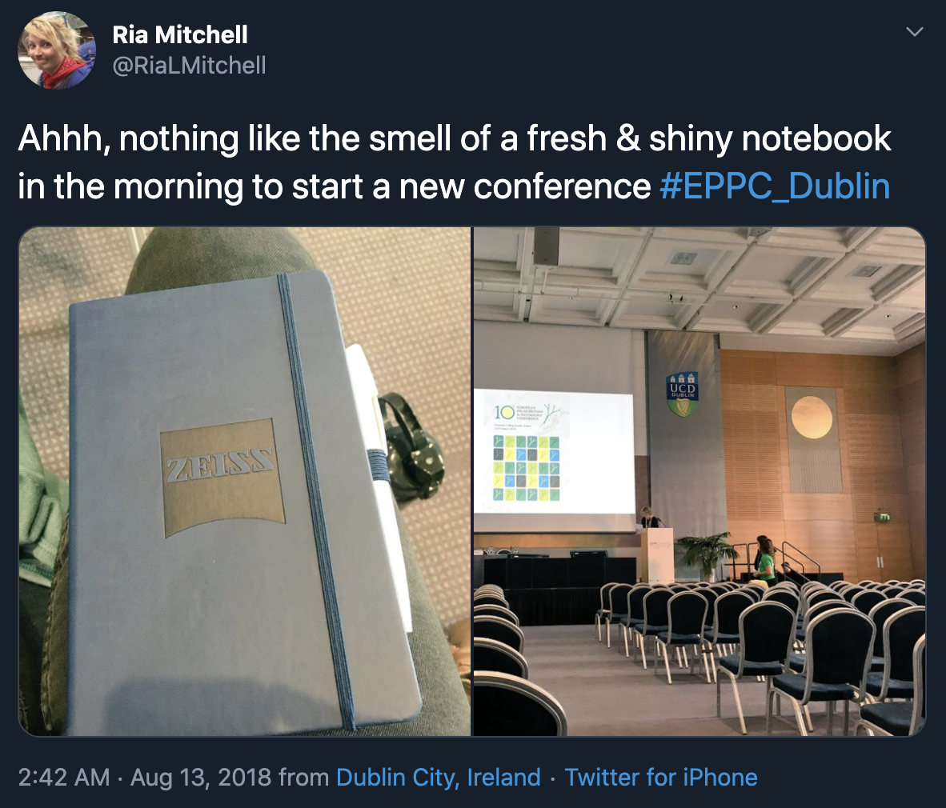Click the speaker at the podium
This screenshot has height=808, width=946.
click(647, 516)
